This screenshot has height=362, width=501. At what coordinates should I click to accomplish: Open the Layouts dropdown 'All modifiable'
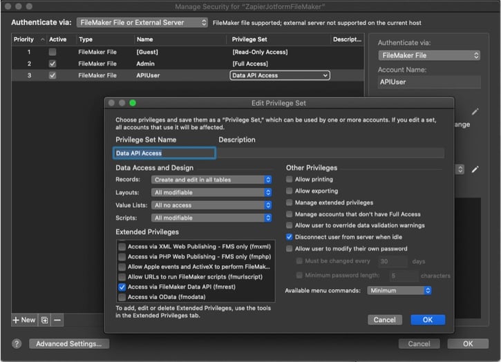(211, 192)
